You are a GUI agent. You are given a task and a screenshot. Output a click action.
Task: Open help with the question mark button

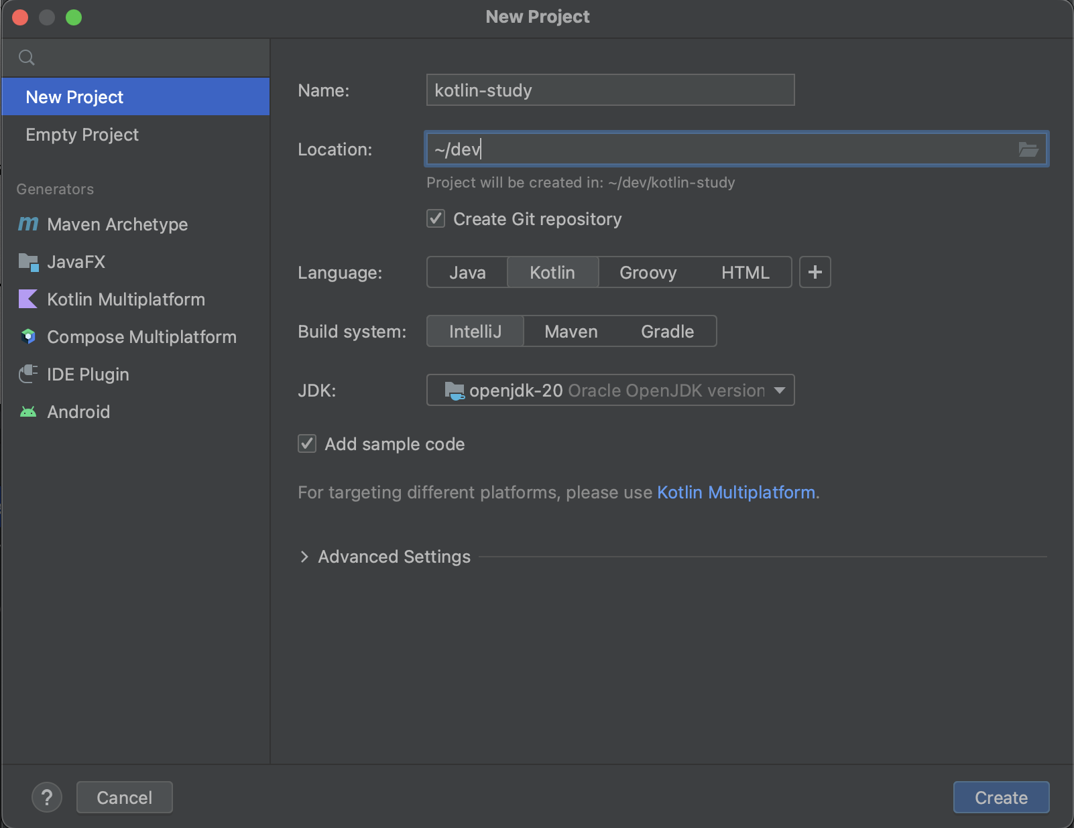[47, 797]
